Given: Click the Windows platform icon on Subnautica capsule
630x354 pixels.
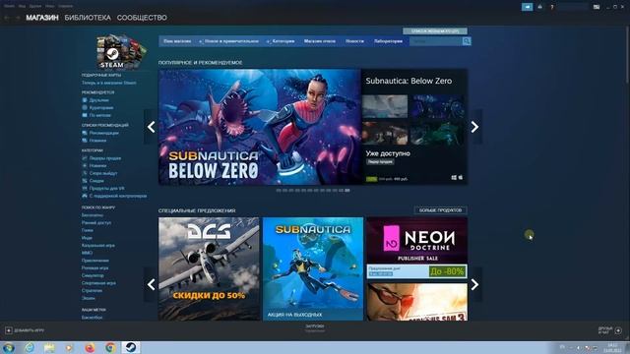Looking at the screenshot, I should pyautogui.click(x=454, y=177).
